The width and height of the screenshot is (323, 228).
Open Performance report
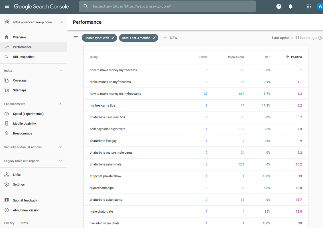pos(33,47)
